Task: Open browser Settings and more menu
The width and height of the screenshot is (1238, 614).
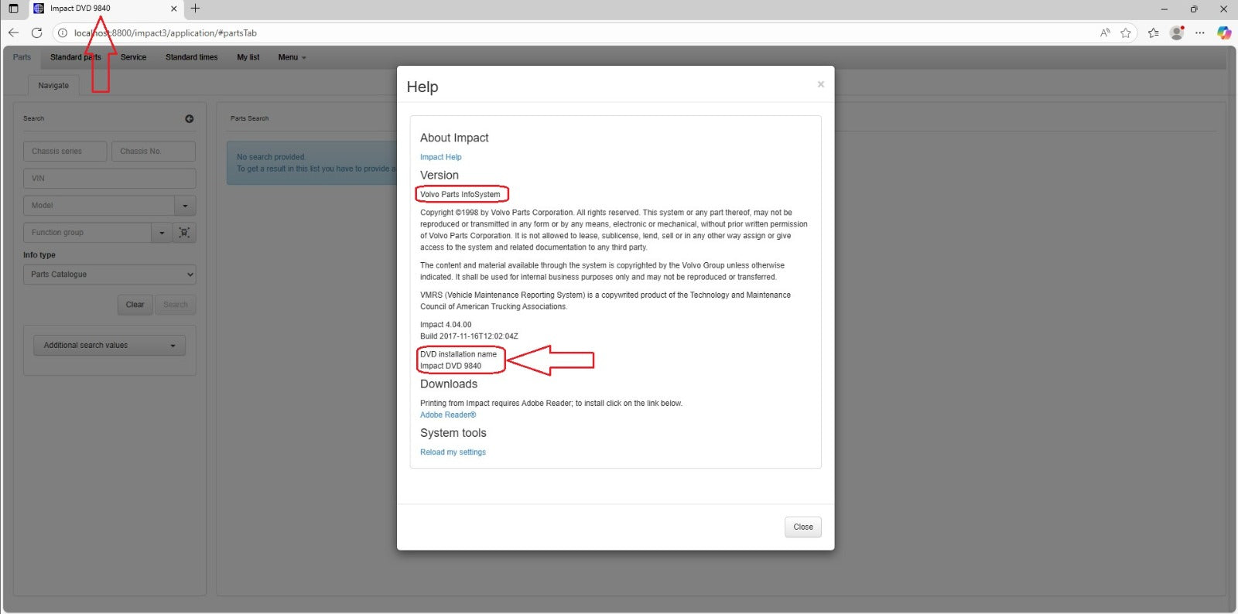Action: [1200, 32]
